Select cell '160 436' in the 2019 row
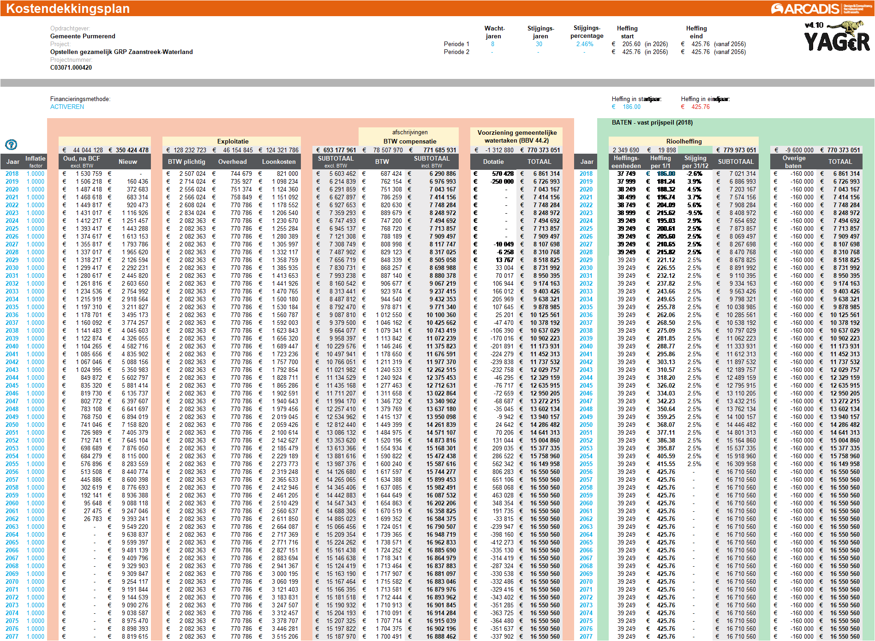The image size is (875, 641). 138,181
